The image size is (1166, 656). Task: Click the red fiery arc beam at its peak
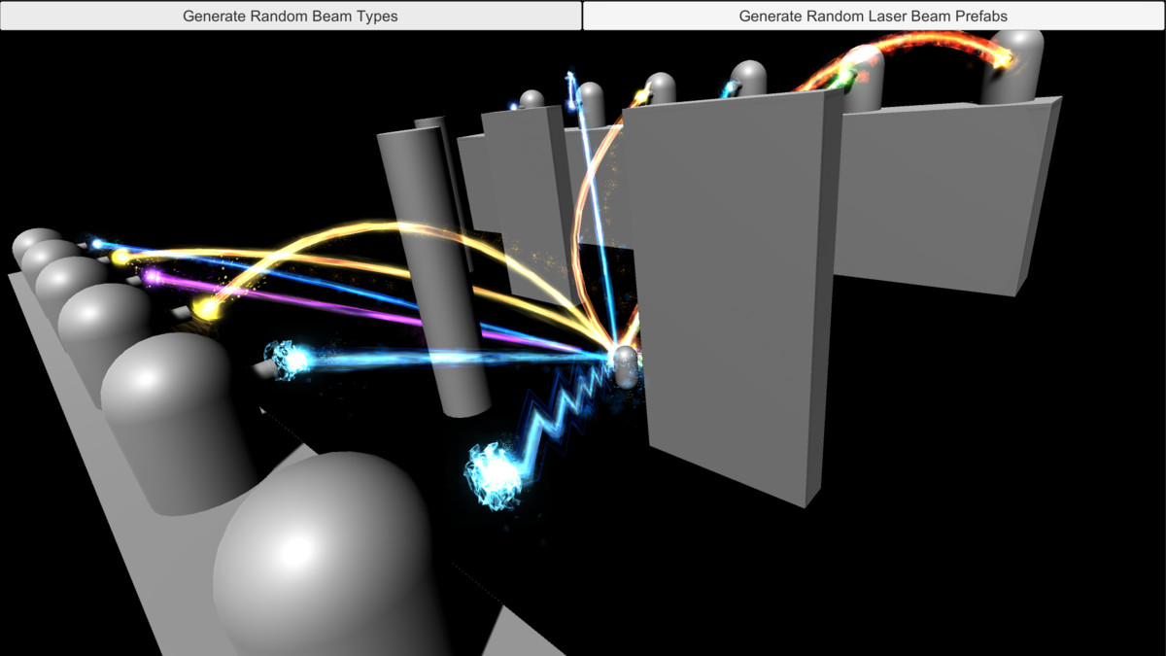pos(923,39)
